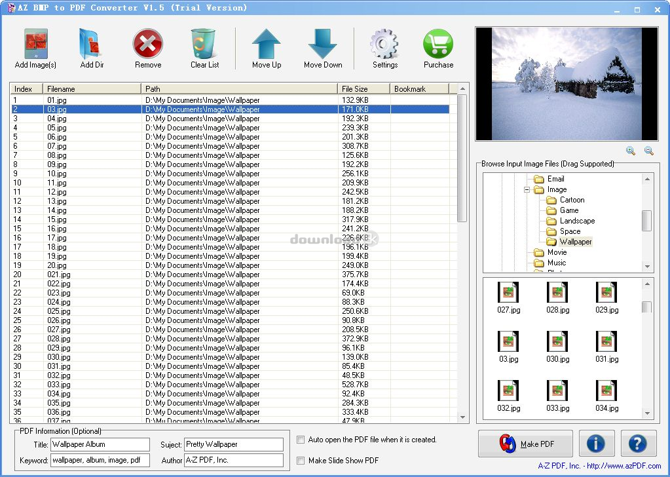
Task: Open Settings with the gear icon
Action: (384, 44)
